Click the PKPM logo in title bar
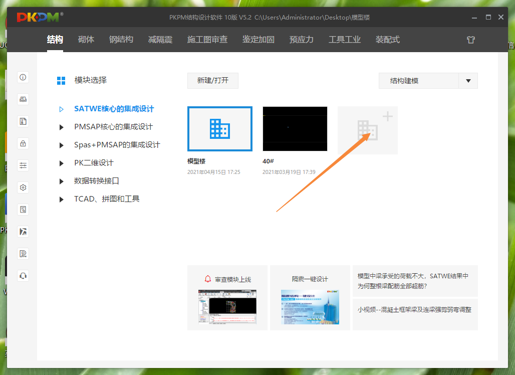 coord(39,17)
